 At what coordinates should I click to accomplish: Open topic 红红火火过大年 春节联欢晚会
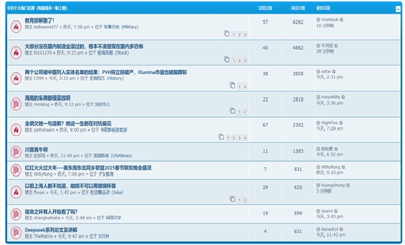click(88, 168)
